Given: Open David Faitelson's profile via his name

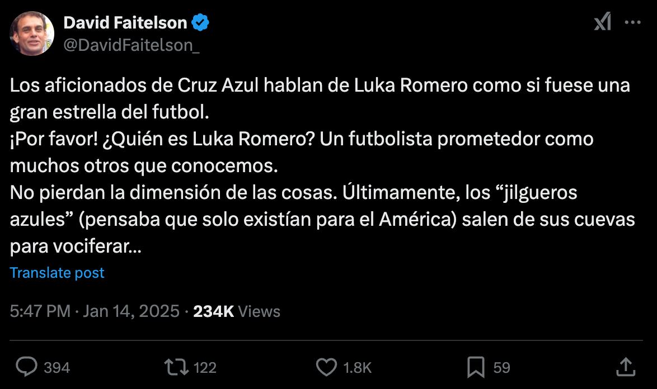Looking at the screenshot, I should point(126,22).
